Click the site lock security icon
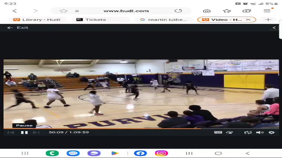Image resolution: width=282 pixels, height=158 pixels. pos(77,11)
